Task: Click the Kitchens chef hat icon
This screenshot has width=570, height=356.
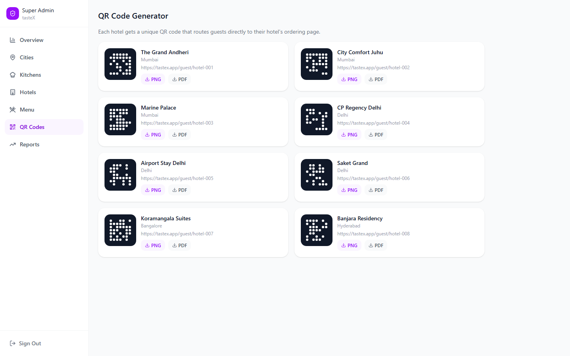Action: (x=13, y=75)
